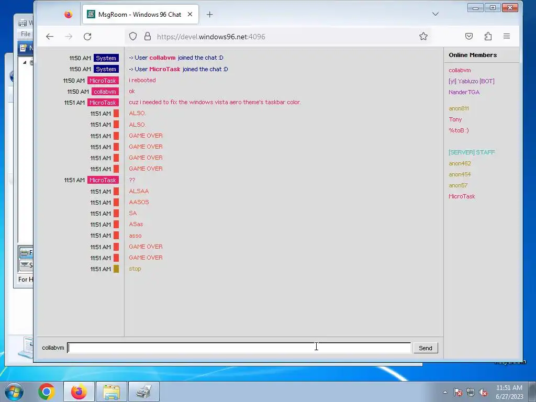Open Windows Explorer from the taskbar

point(111,392)
